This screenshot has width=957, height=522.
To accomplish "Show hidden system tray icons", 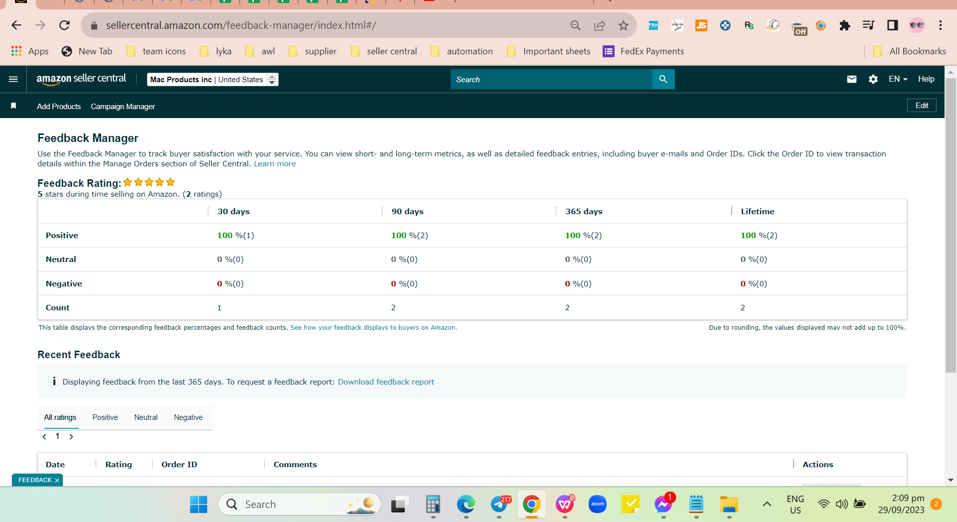I will [767, 505].
